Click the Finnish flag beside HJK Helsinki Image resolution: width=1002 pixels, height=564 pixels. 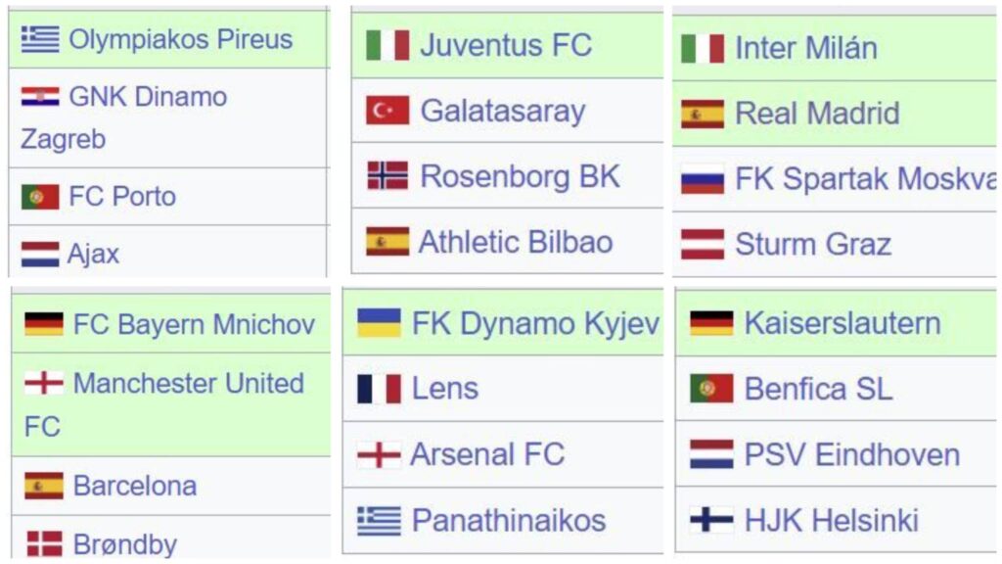click(712, 519)
